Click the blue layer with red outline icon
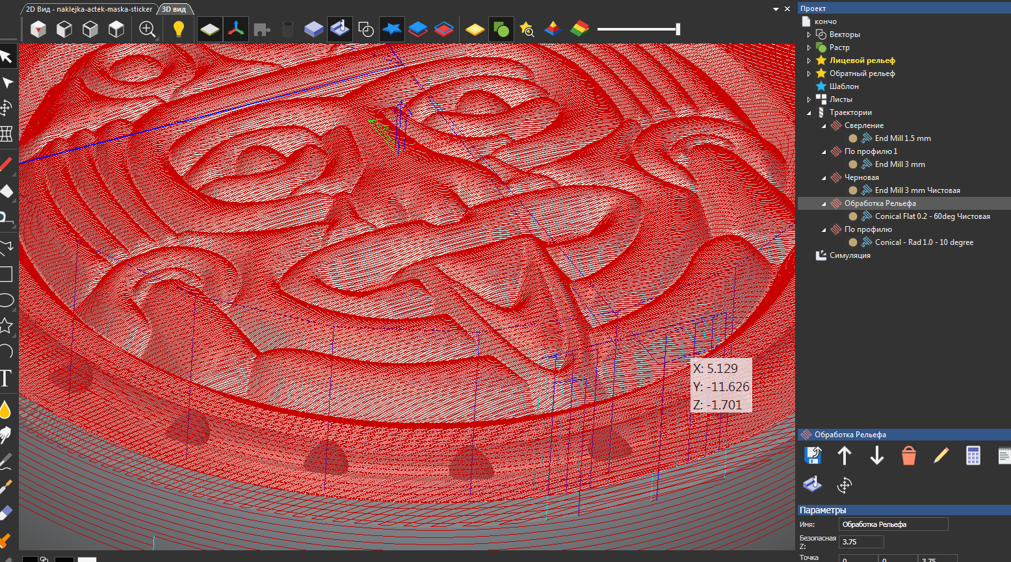Image resolution: width=1011 pixels, height=562 pixels. 418,29
